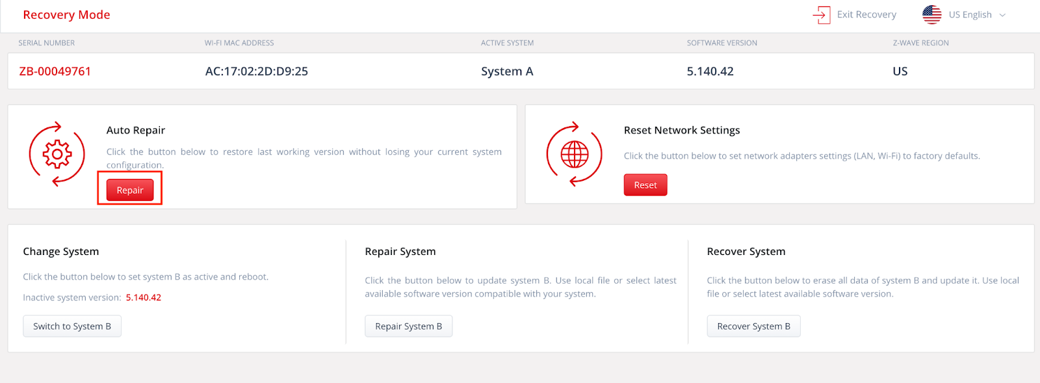The width and height of the screenshot is (1040, 383).
Task: Click the Exit Recovery arrow icon
Action: (822, 15)
